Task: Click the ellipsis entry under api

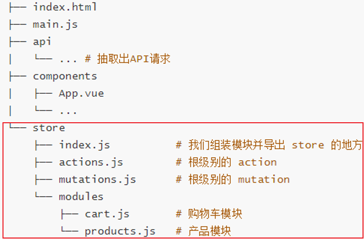Action: [68, 59]
